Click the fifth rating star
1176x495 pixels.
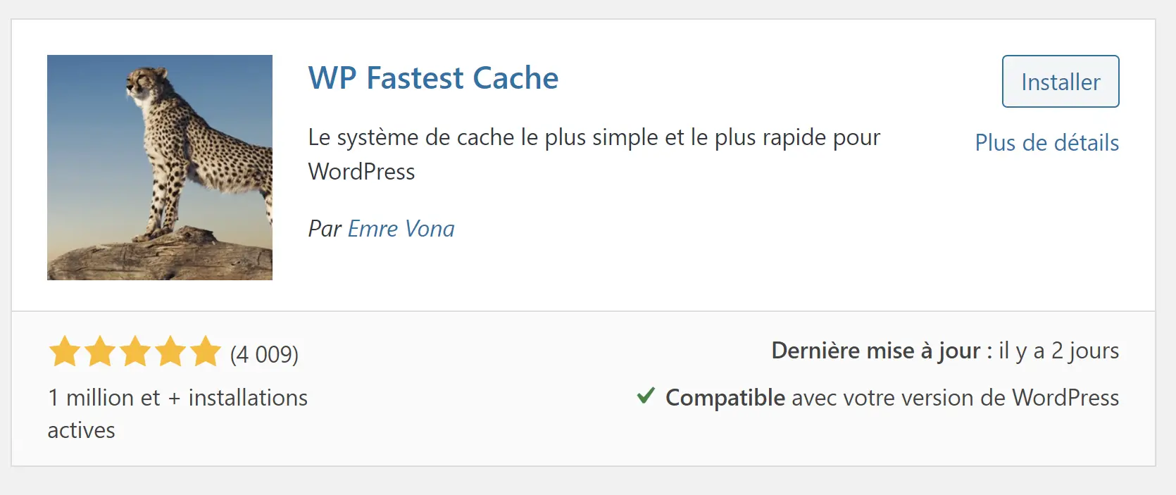[x=205, y=351]
